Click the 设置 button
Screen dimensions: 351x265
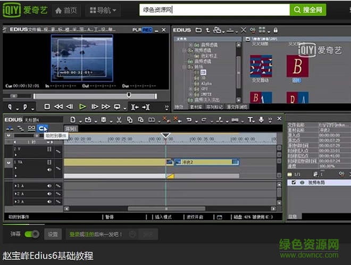tap(52, 234)
